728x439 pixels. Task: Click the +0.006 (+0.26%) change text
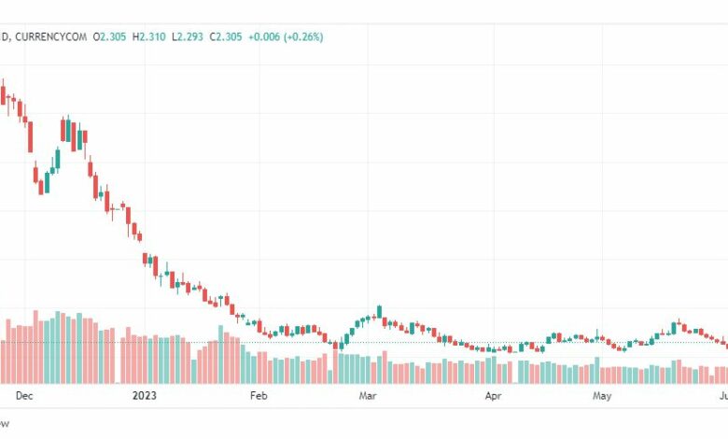coord(286,36)
